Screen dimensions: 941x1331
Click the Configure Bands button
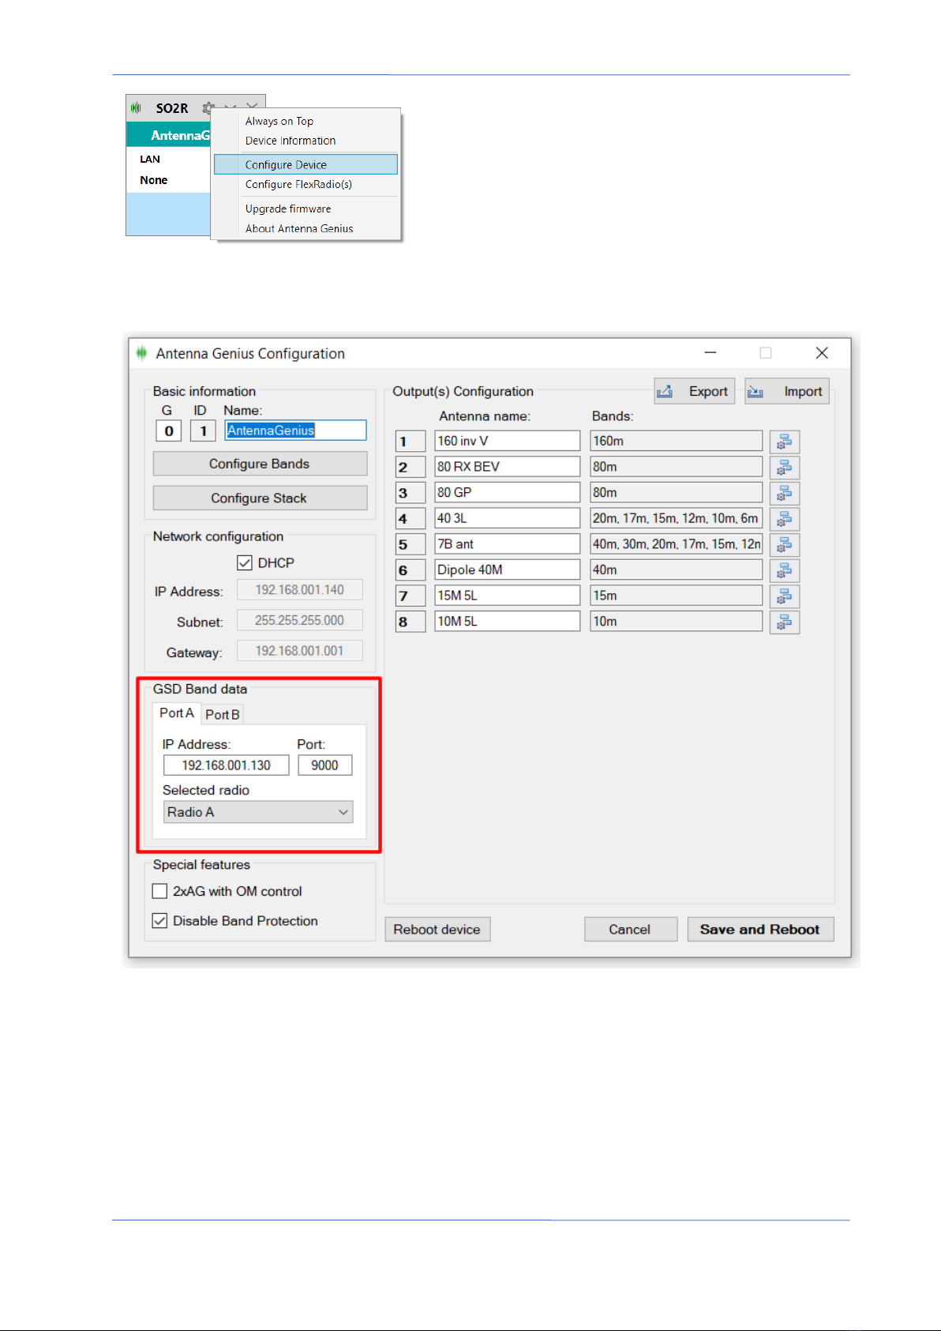point(260,464)
